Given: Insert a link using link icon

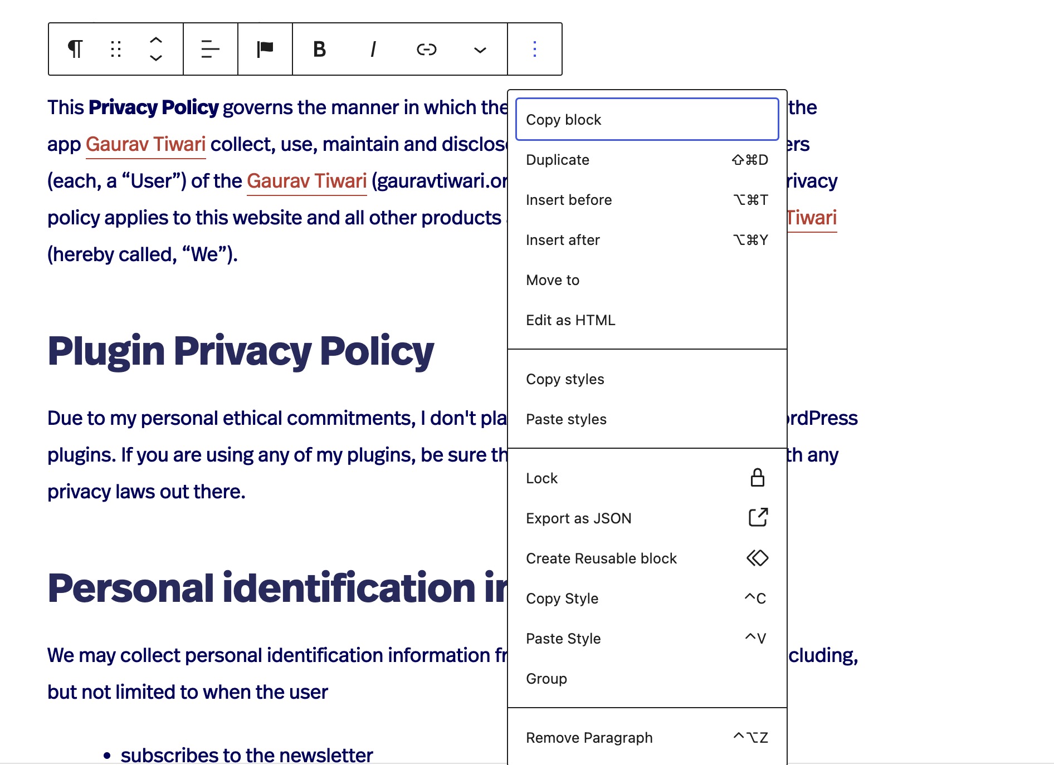Looking at the screenshot, I should pos(427,49).
